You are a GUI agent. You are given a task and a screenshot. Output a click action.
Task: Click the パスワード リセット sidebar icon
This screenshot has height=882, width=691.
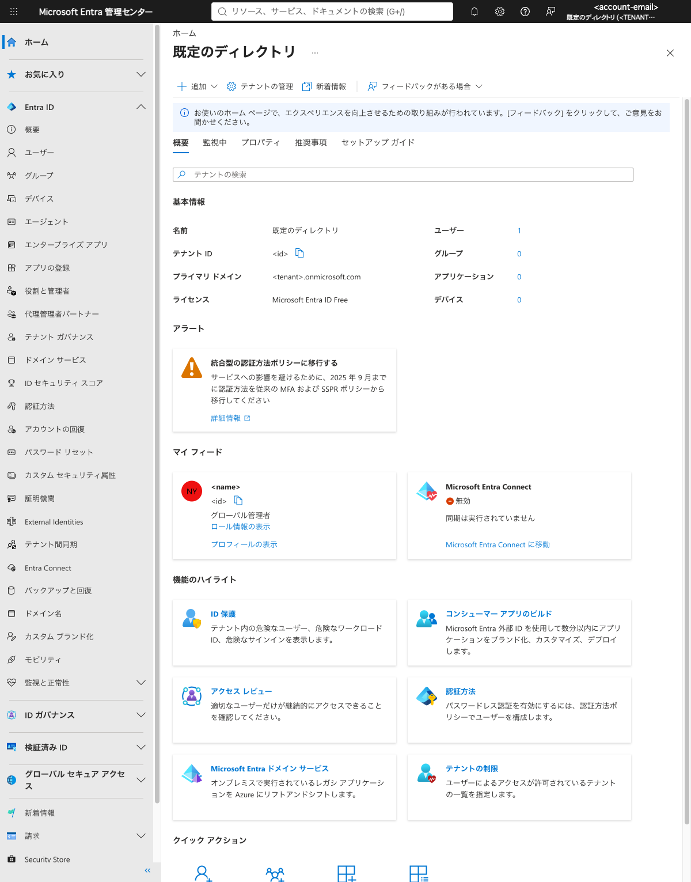12,452
